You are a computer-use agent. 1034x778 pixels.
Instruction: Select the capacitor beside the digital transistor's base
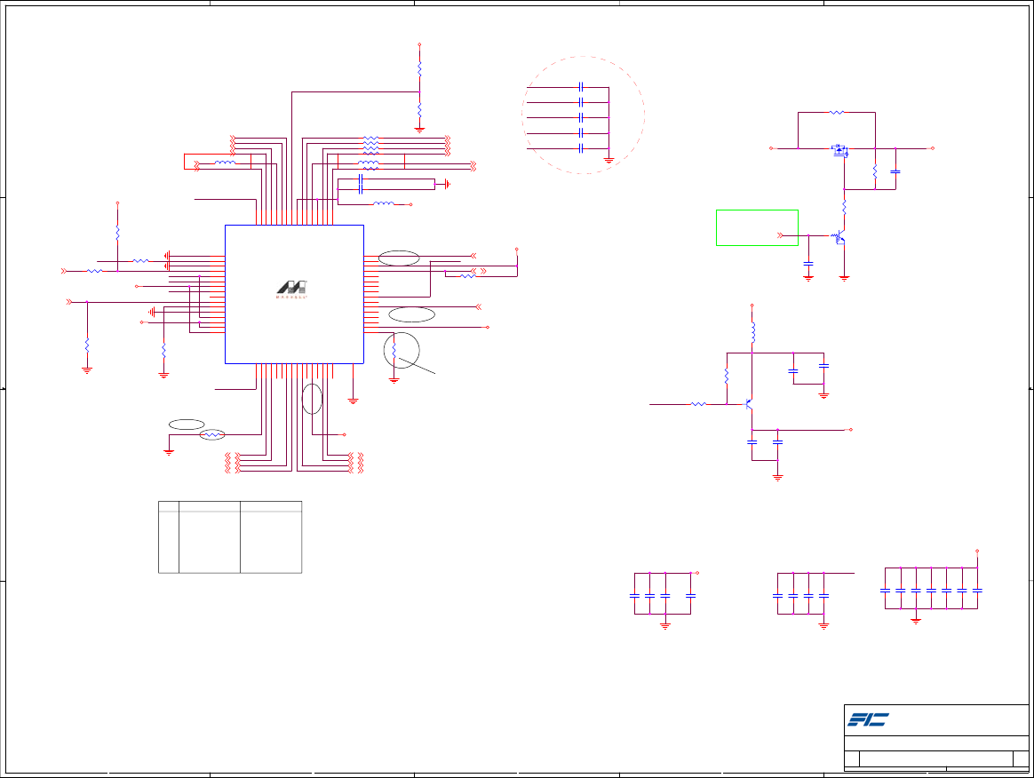point(808,263)
